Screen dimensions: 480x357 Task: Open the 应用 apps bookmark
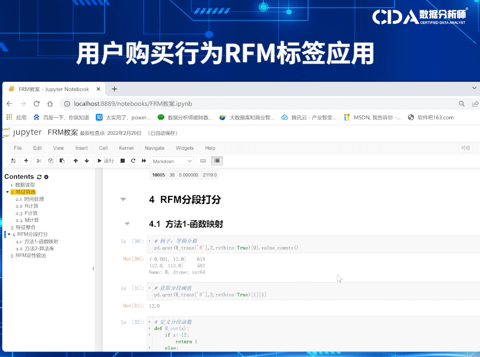point(17,117)
